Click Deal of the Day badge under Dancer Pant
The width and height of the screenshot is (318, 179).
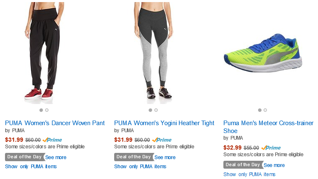tap(24, 157)
